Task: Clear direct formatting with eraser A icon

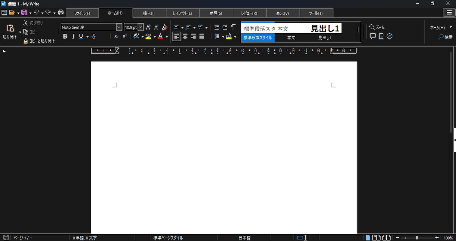Action: 164,27
